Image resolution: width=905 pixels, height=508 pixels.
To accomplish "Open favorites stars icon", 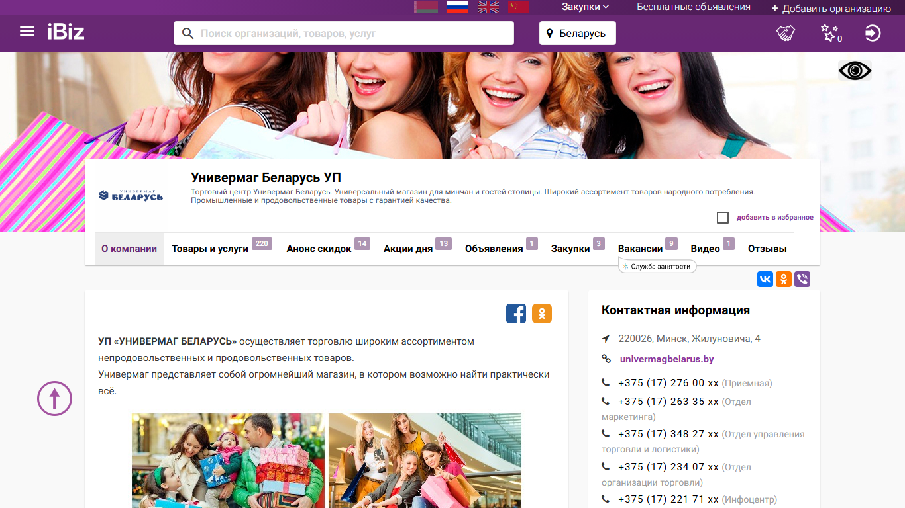I will tap(831, 33).
